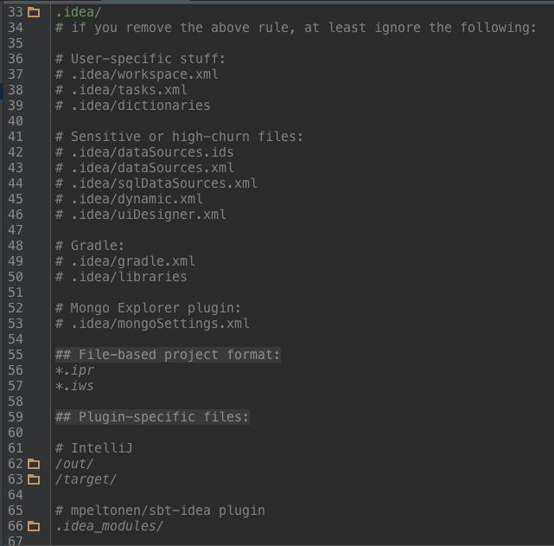
Task: Click the '# .idea/dataSources.ids' comment
Action: tap(144, 152)
